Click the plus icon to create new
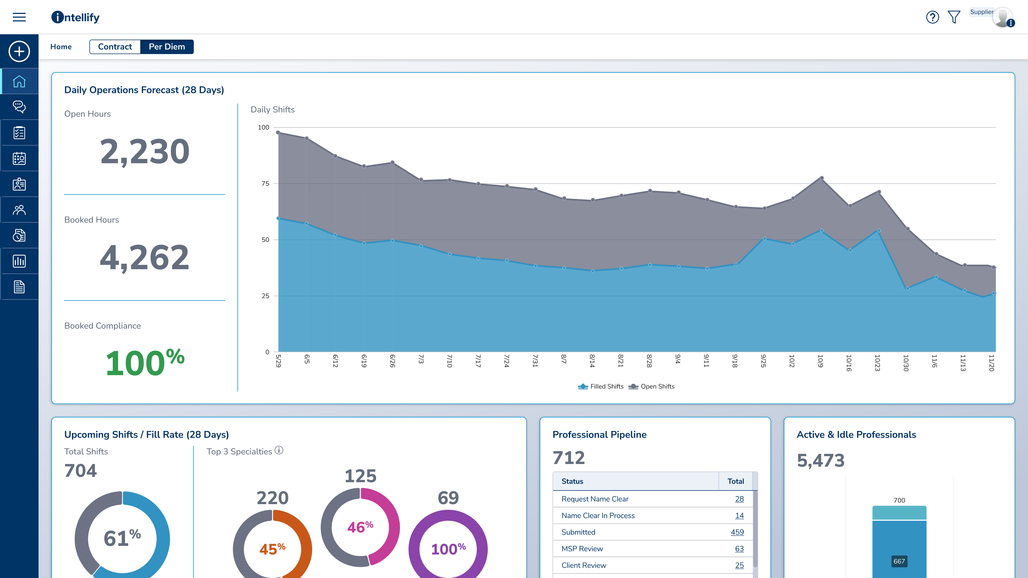This screenshot has width=1028, height=578. (19, 51)
